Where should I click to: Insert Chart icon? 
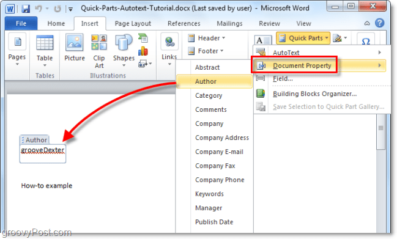point(143,51)
